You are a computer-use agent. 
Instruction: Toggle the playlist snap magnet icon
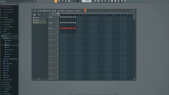tap(35, 11)
